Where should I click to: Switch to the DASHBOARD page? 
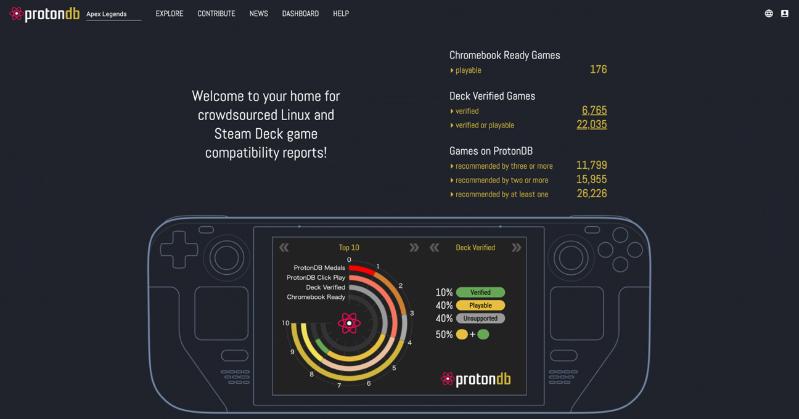(x=300, y=13)
